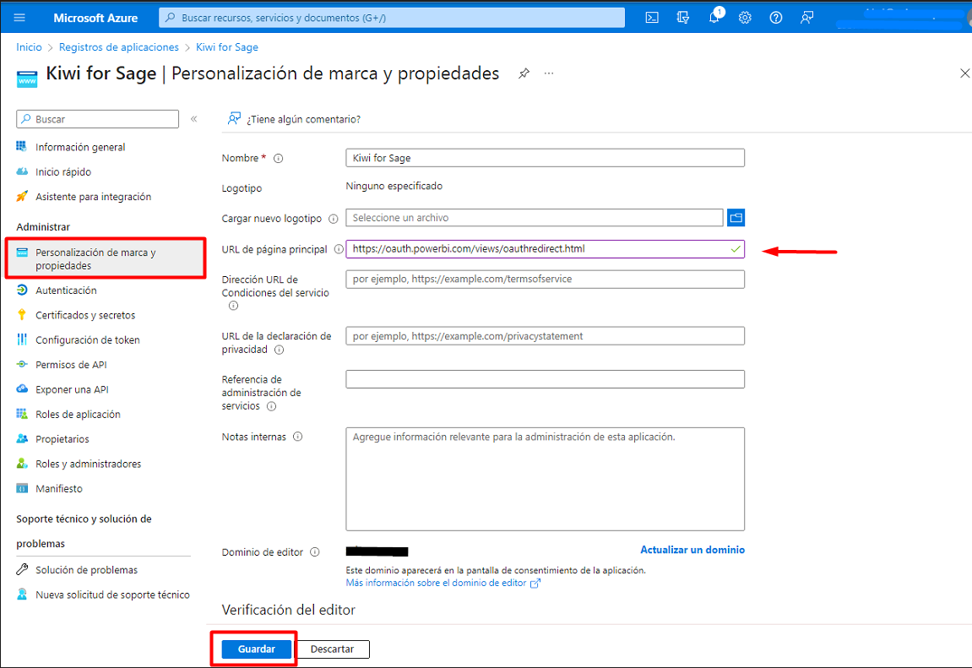Show info tooltip for Referencia de administración de servicios
This screenshot has height=668, width=972.
pyautogui.click(x=271, y=406)
